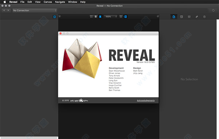Open the Application inspector tab
219x139 pixels.
click(174, 17)
